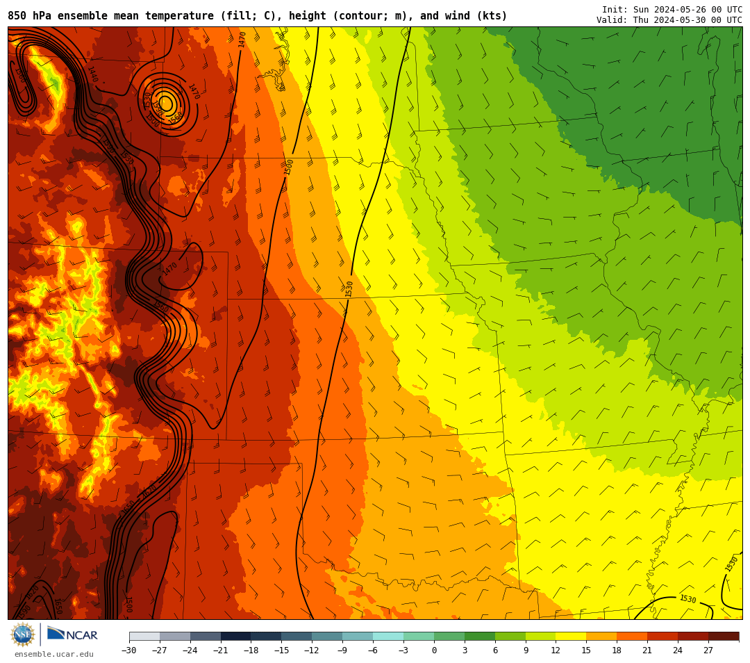Pick the light aqua -6 to -3 colorbar segment
Screen dimensions: 750x663
388,636
